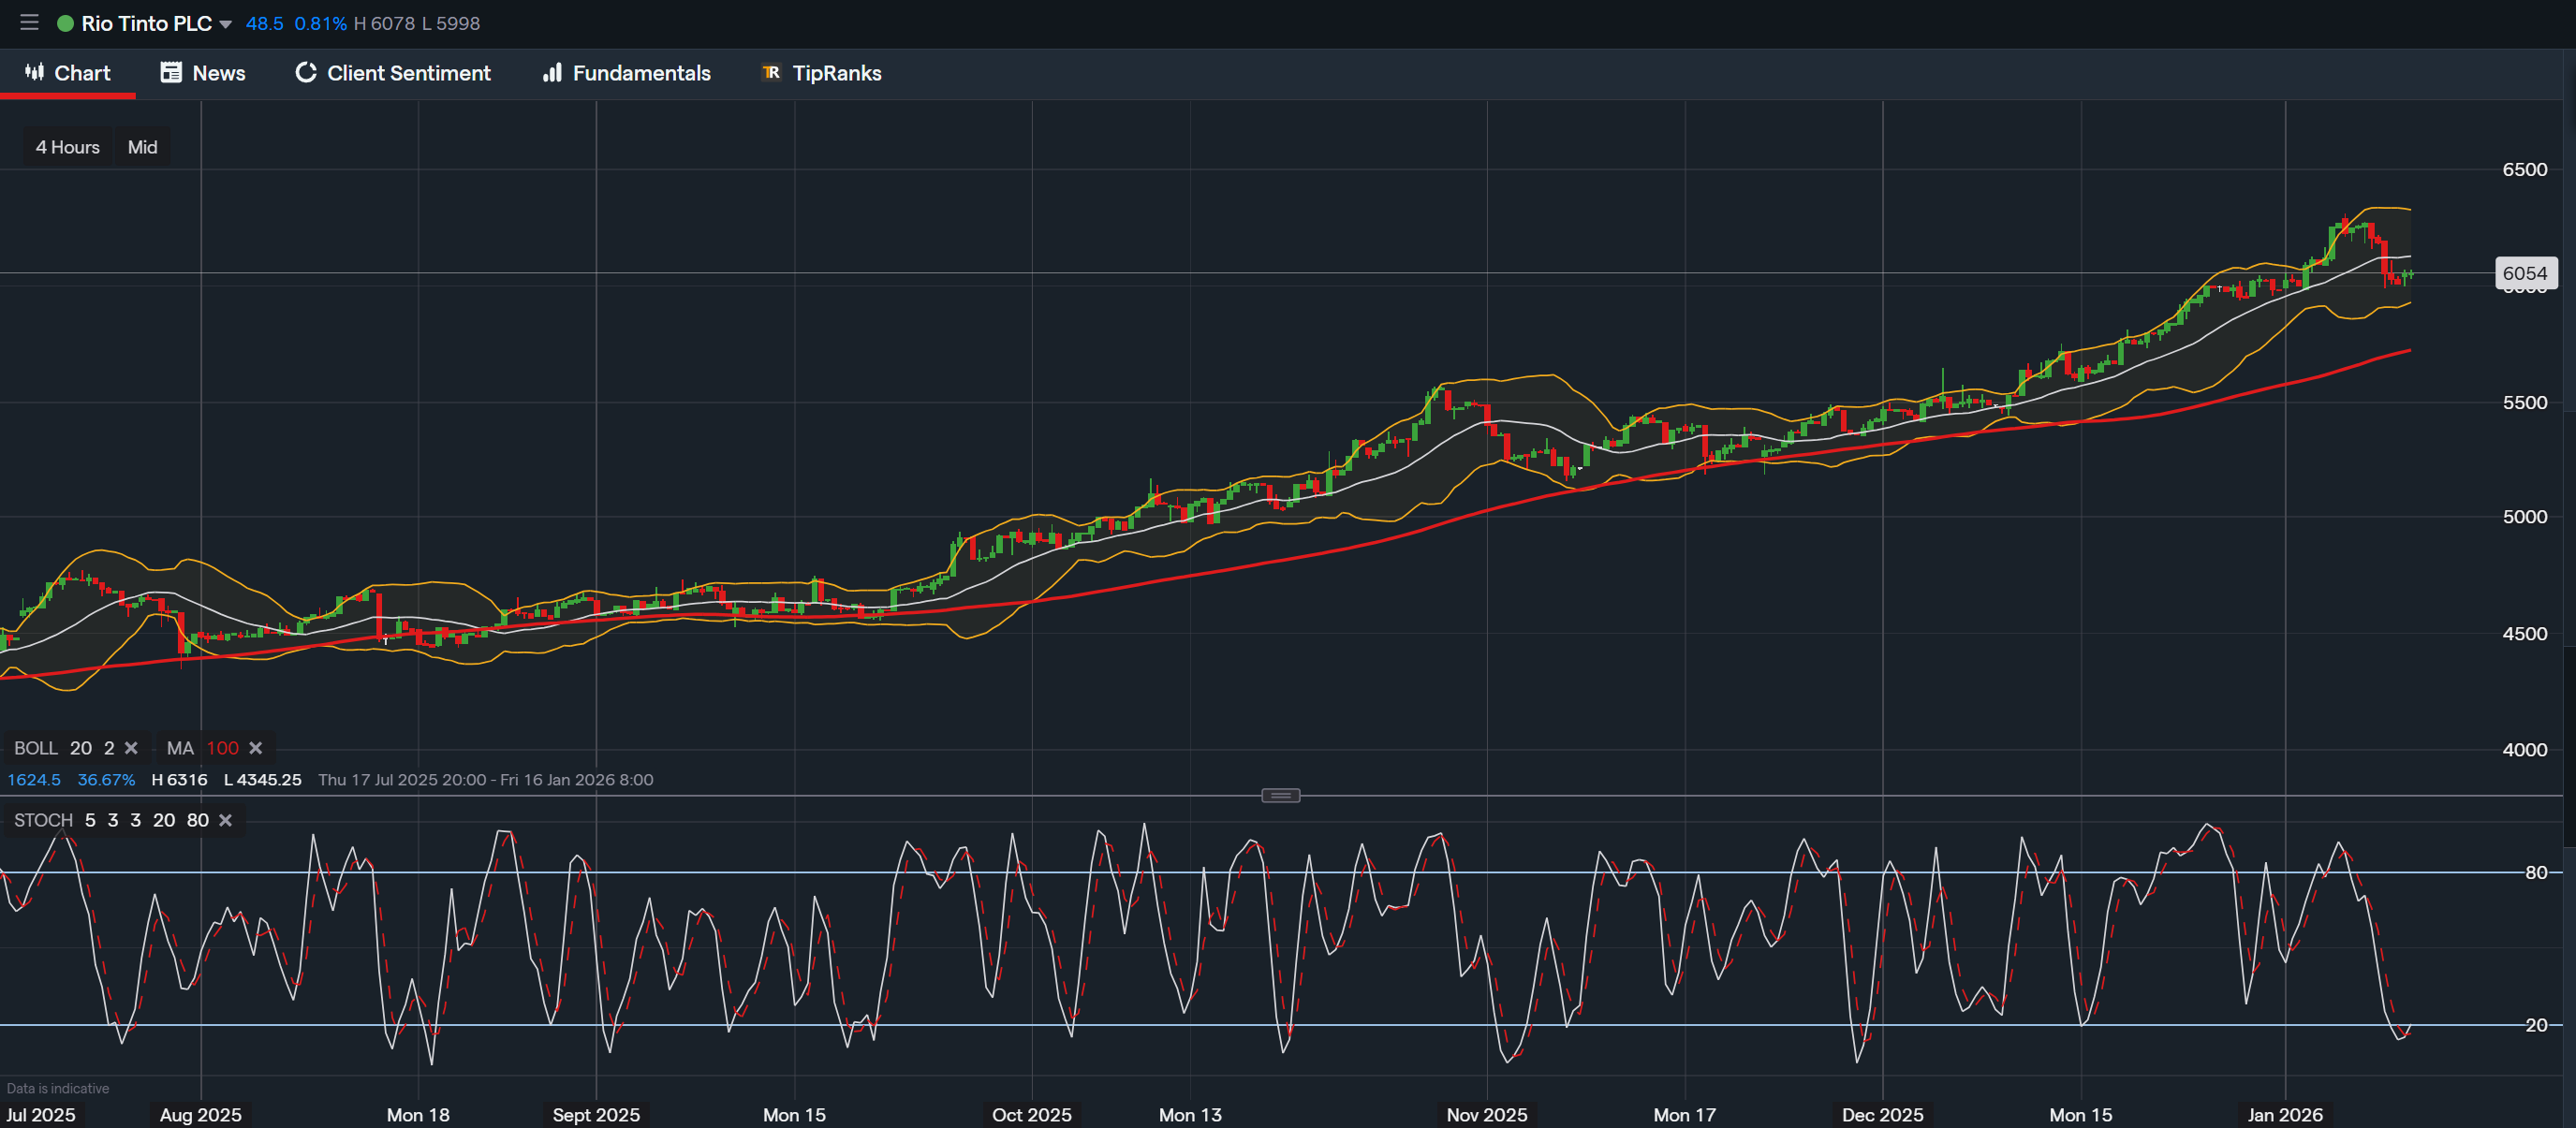Remove the STOCH indicator with its X icon
The image size is (2576, 1128).
(225, 819)
